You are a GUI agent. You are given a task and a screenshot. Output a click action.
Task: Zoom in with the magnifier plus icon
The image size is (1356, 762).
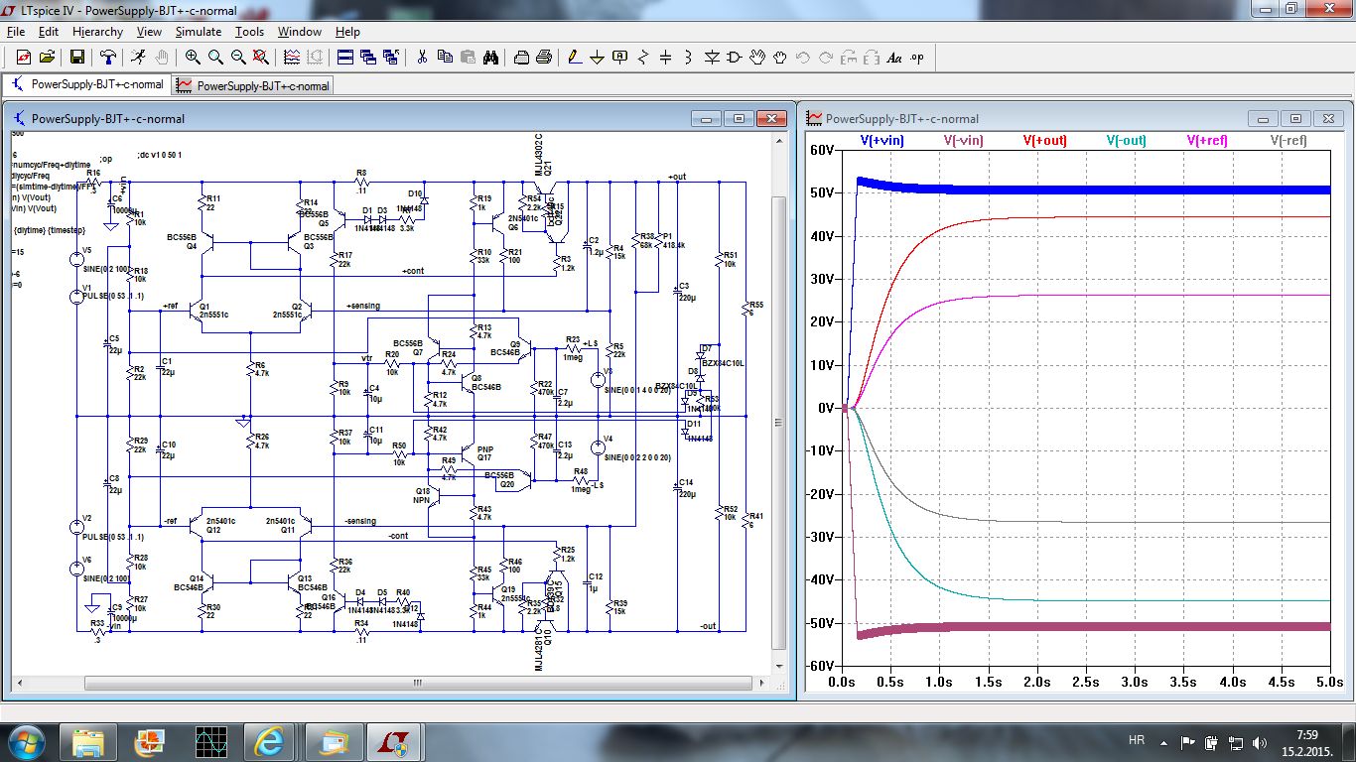pos(193,58)
